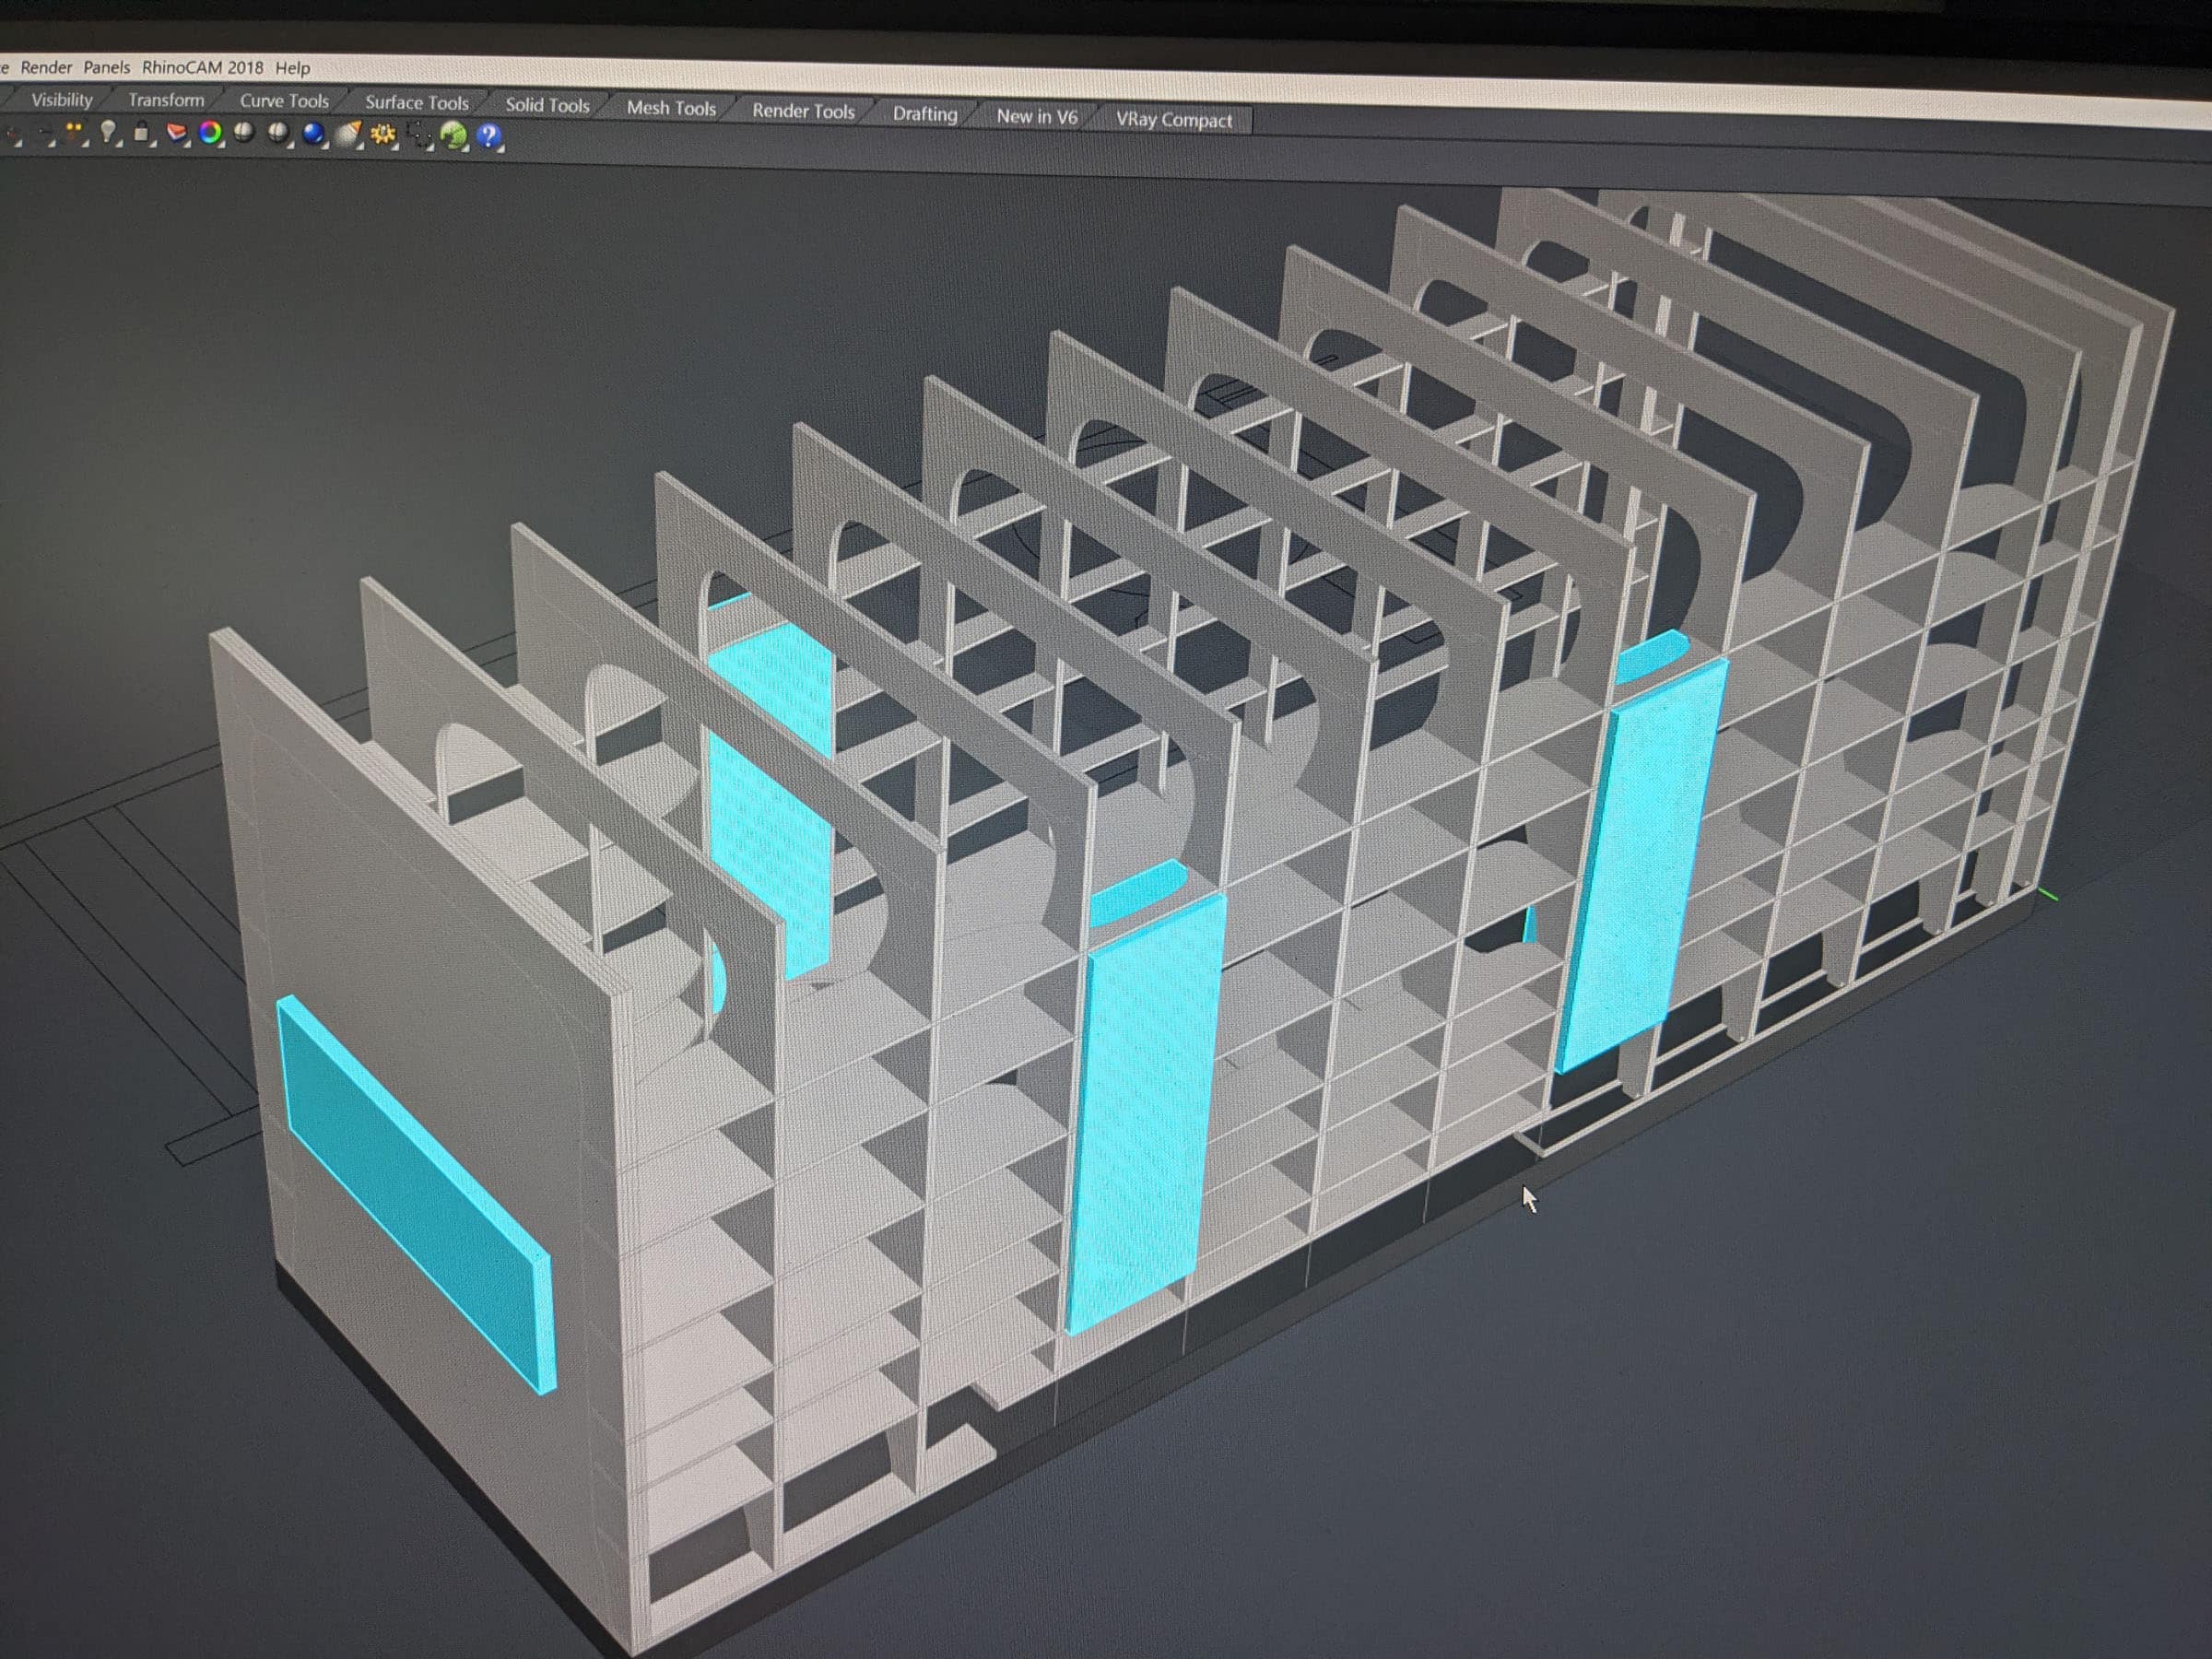Open the Edit Layers icon
The image size is (2212, 1659).
[176, 132]
